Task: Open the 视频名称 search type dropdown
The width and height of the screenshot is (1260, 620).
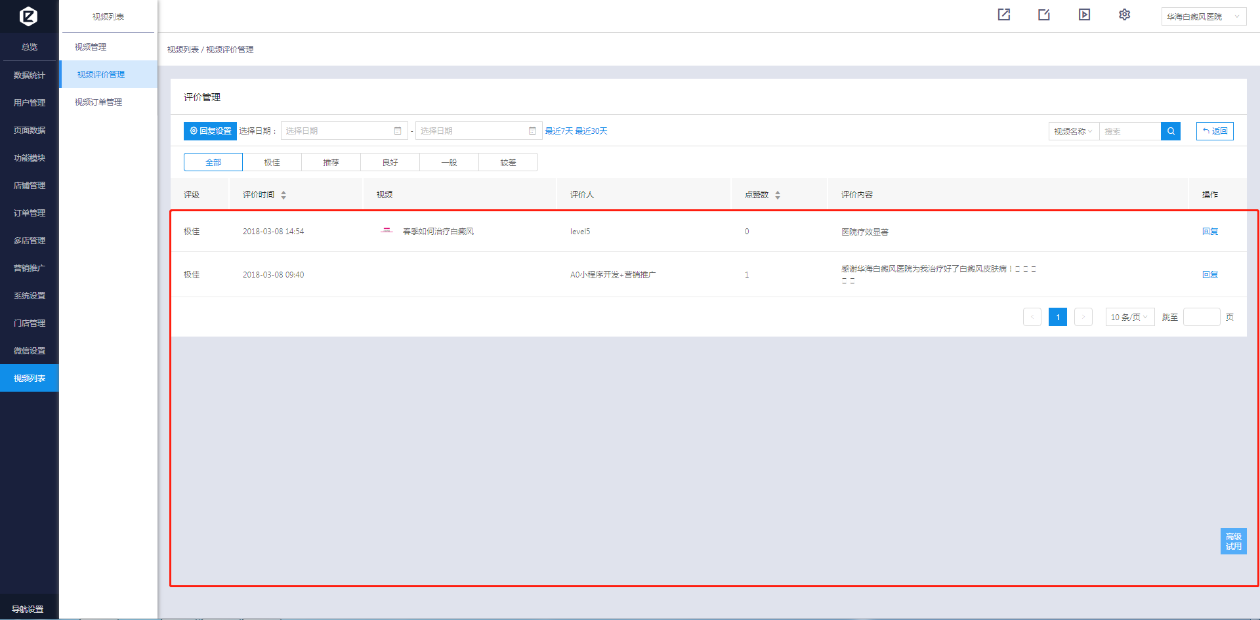Action: tap(1073, 131)
